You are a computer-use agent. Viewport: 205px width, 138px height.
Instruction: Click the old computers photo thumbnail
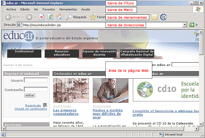(x=71, y=90)
